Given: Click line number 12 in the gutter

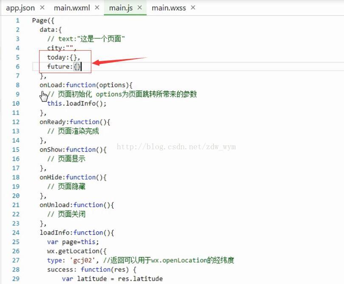Looking at the screenshot, I should tap(16, 122).
